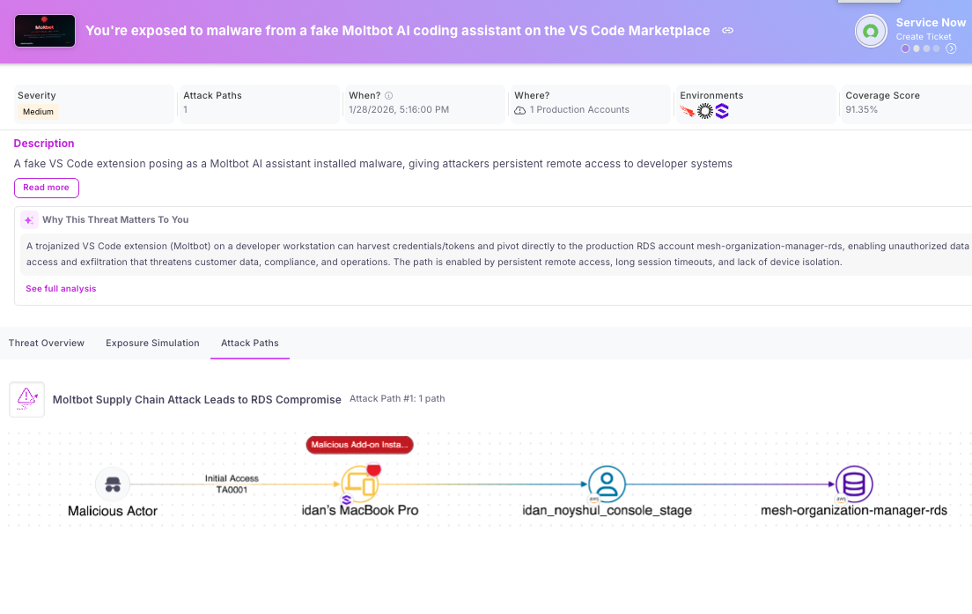Viewport: 972px width, 614px height.
Task: Expand the description with Read more
Action: (47, 188)
